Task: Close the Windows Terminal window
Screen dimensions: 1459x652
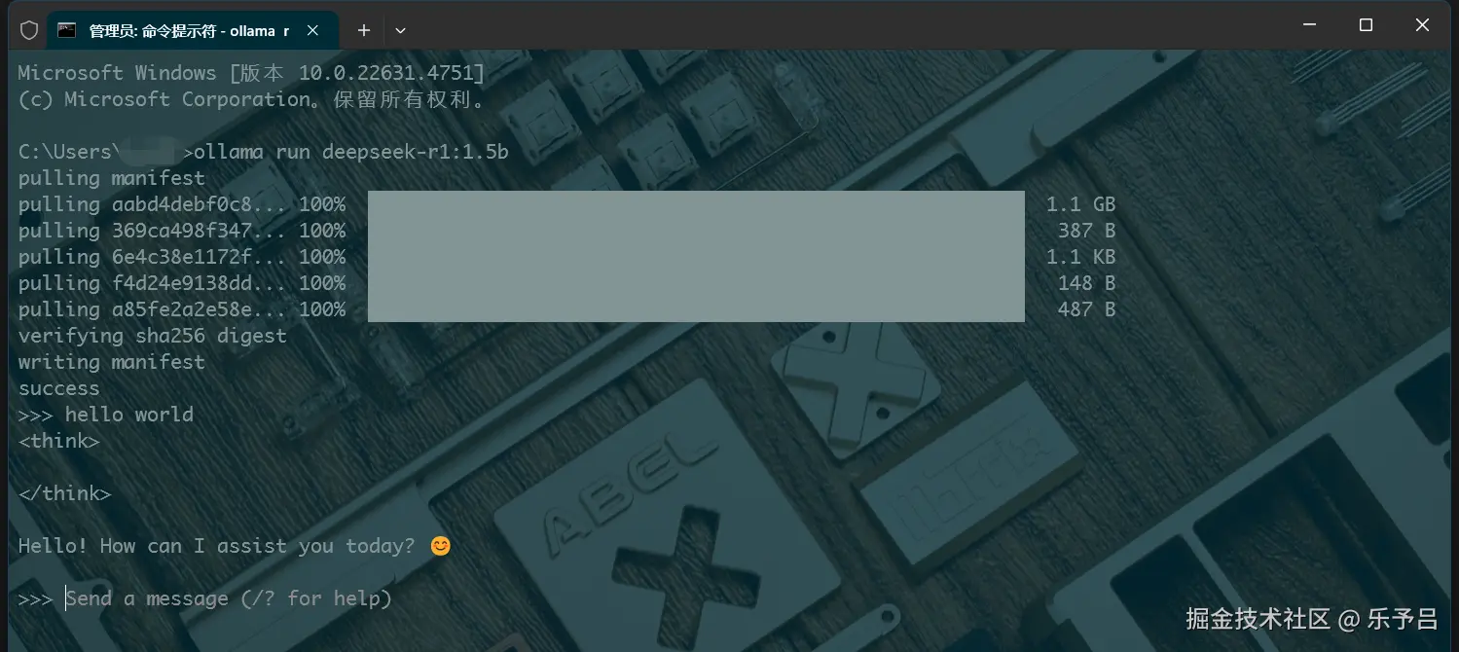Action: 1422,25
